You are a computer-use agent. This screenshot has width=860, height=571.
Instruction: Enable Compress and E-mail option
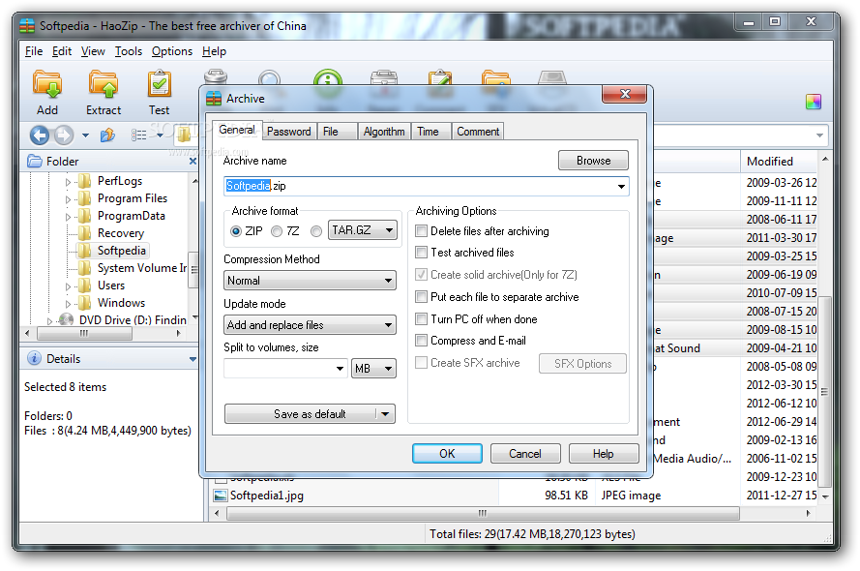click(421, 340)
